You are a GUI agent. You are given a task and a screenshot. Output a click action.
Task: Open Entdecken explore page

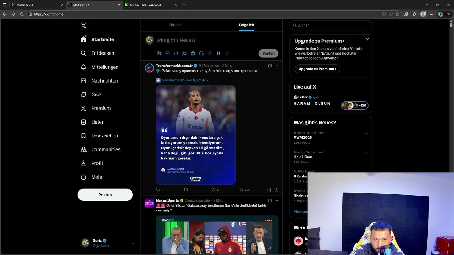coord(98,53)
